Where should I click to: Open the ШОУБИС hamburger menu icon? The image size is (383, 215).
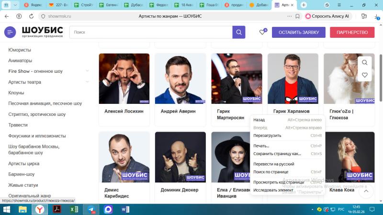[10, 32]
